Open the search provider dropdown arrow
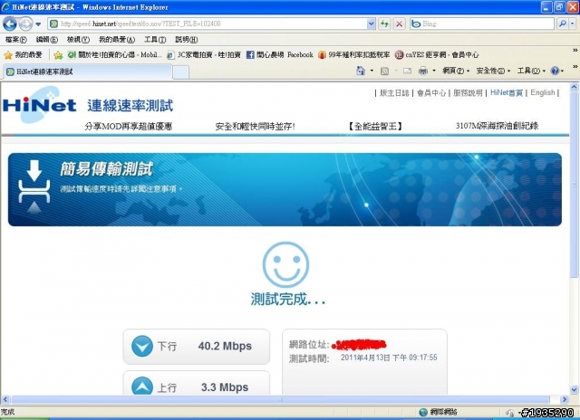Screen dimensions: 580x420 573,24
